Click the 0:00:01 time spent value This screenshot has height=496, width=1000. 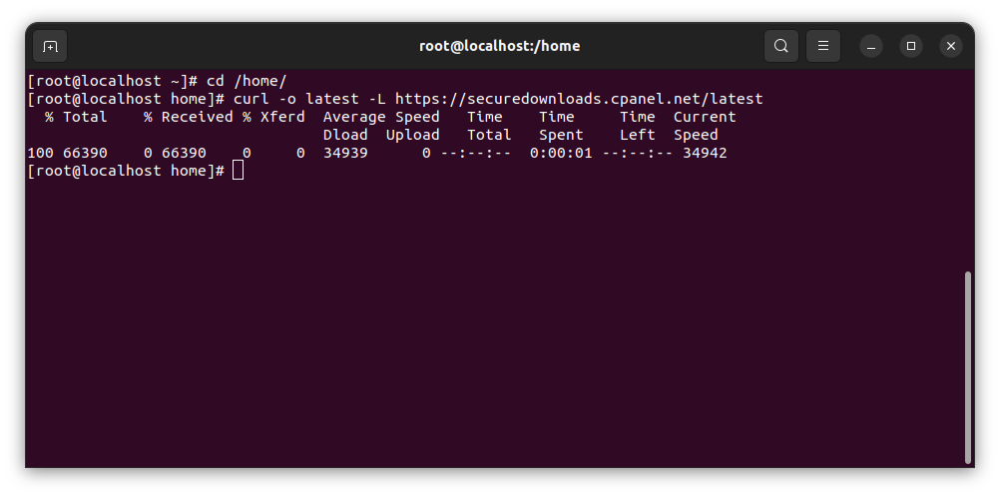[561, 153]
